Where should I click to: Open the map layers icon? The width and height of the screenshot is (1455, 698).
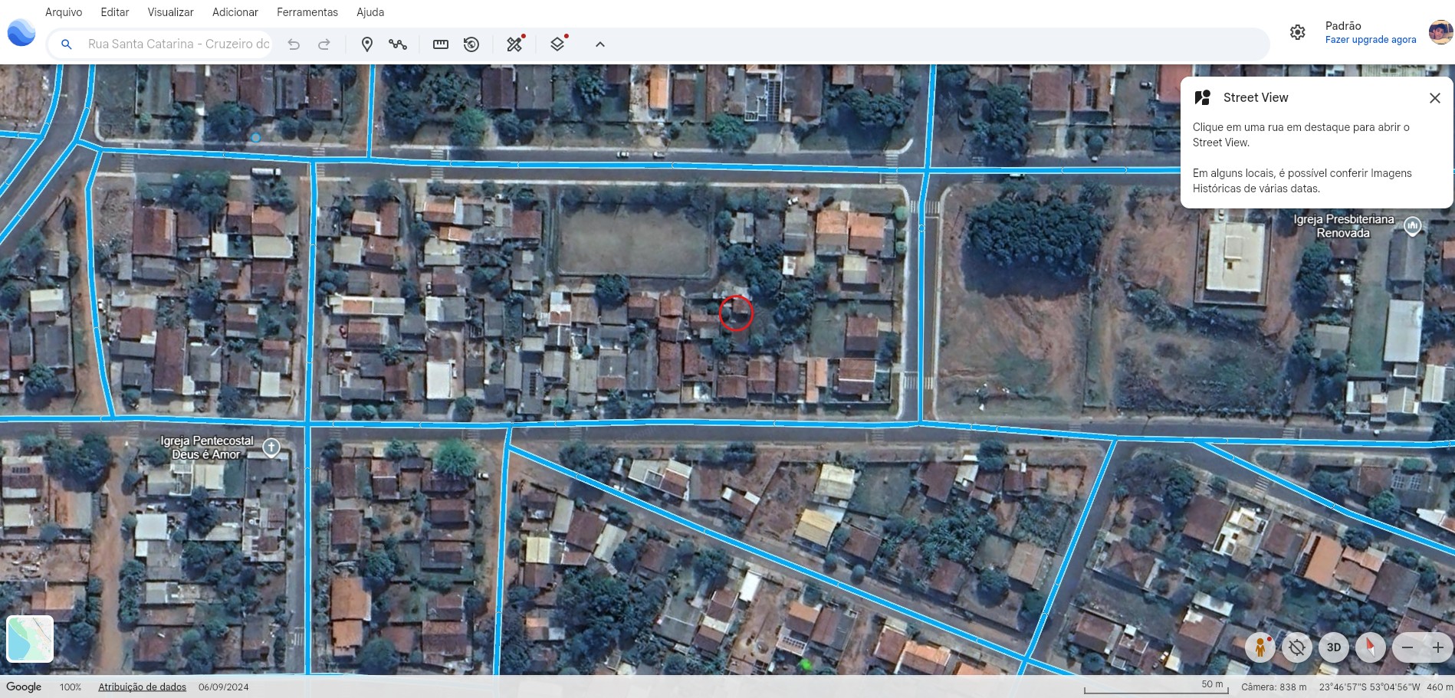click(558, 44)
